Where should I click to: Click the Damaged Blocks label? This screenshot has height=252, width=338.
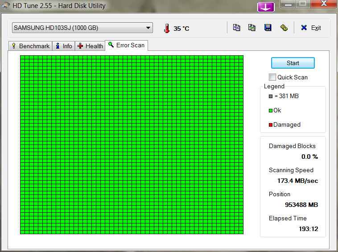(292, 146)
